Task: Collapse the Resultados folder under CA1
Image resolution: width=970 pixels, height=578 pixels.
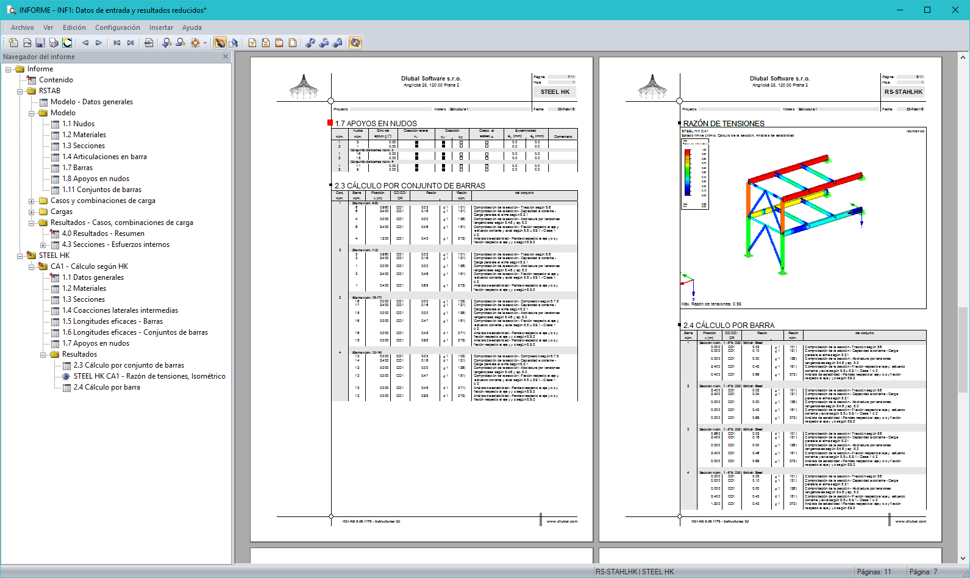Action: 43,355
